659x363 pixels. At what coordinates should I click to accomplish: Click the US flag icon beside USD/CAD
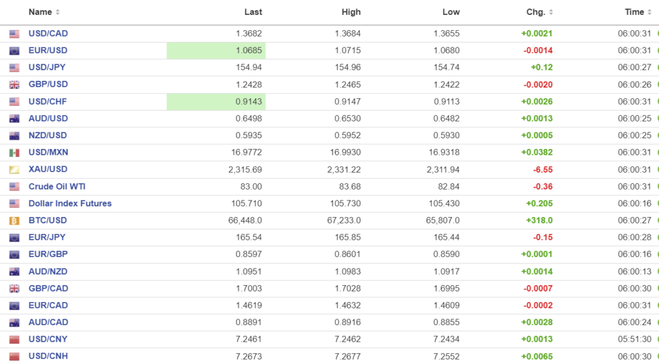[x=14, y=33]
